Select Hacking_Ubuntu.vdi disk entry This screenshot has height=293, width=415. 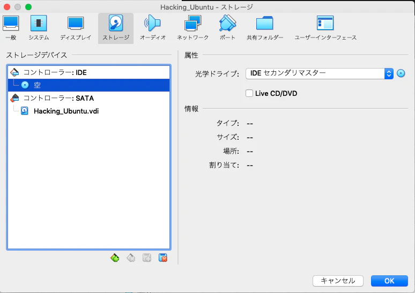coord(88,111)
